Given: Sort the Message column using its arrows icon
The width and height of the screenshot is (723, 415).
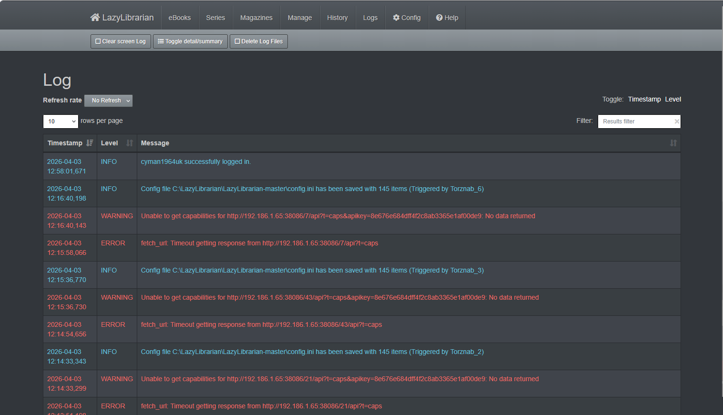Looking at the screenshot, I should pyautogui.click(x=673, y=143).
